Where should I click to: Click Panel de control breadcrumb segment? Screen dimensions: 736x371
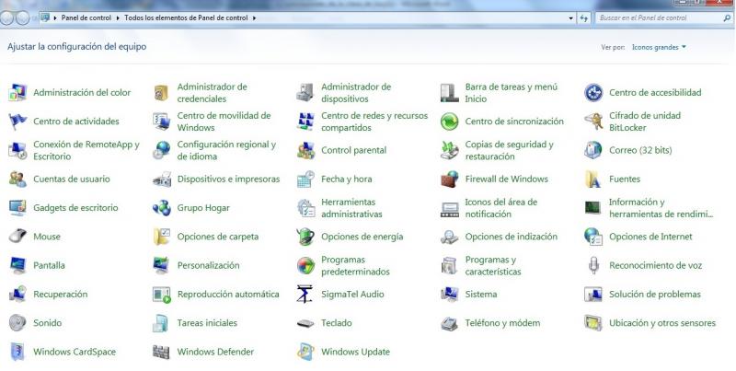click(86, 17)
